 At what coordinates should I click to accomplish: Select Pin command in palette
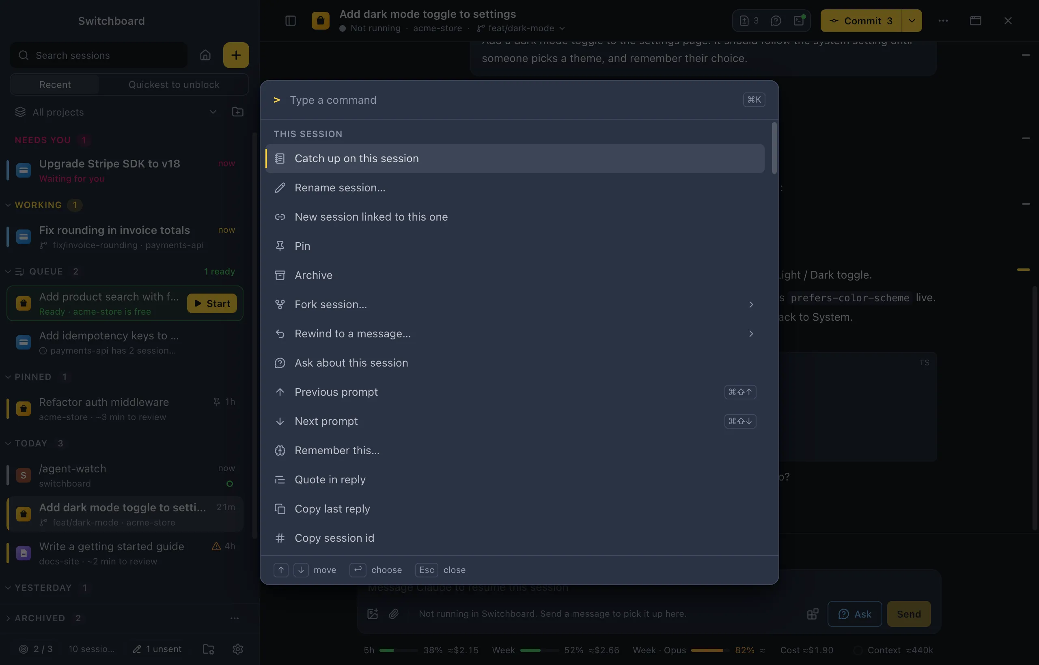(515, 246)
